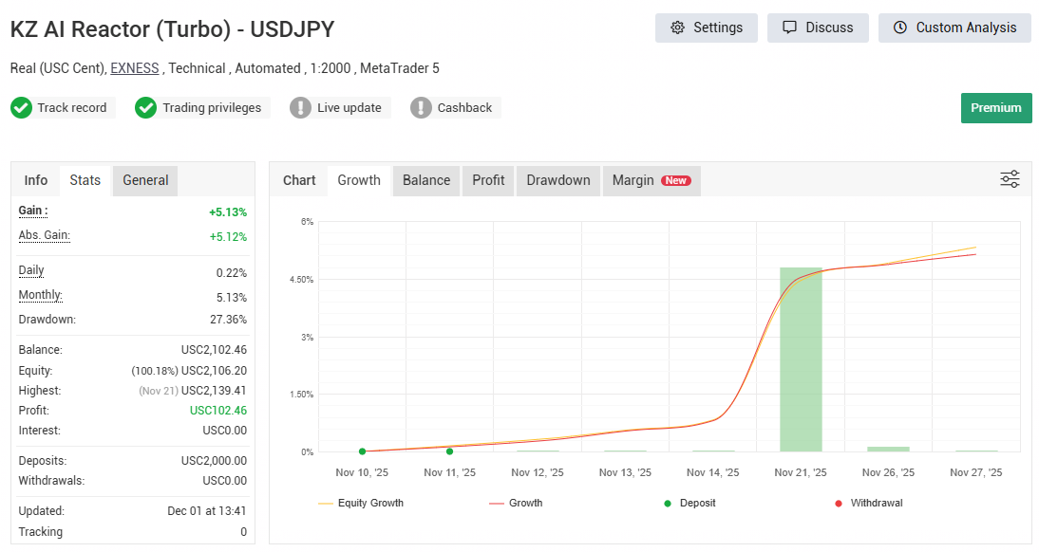Image resolution: width=1039 pixels, height=552 pixels.
Task: Open the Drawdown chart tab
Action: 557,179
